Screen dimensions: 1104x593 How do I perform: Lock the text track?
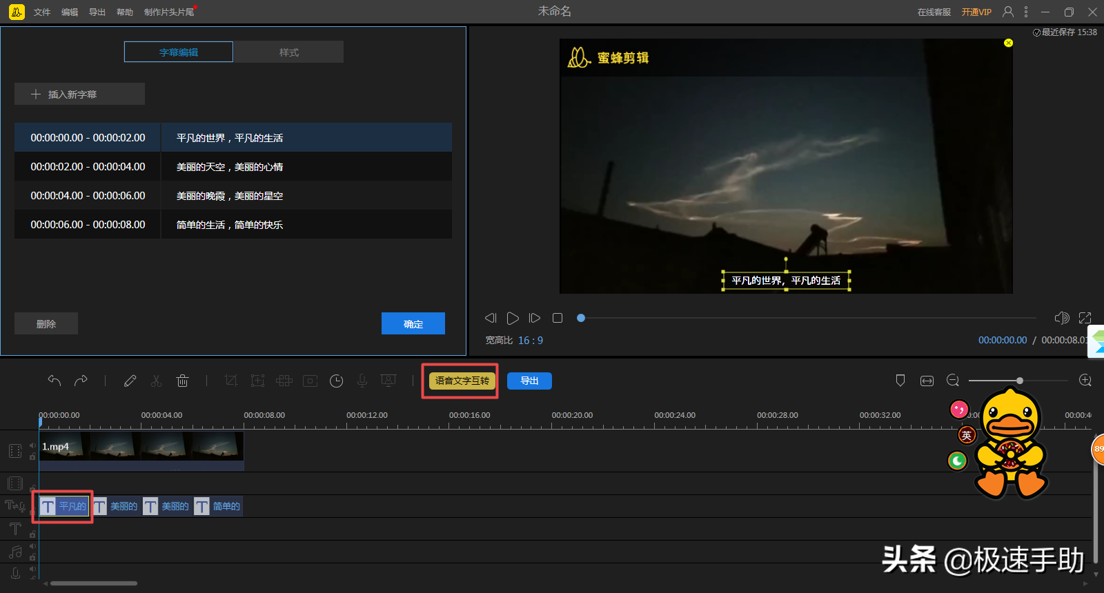pyautogui.click(x=32, y=534)
